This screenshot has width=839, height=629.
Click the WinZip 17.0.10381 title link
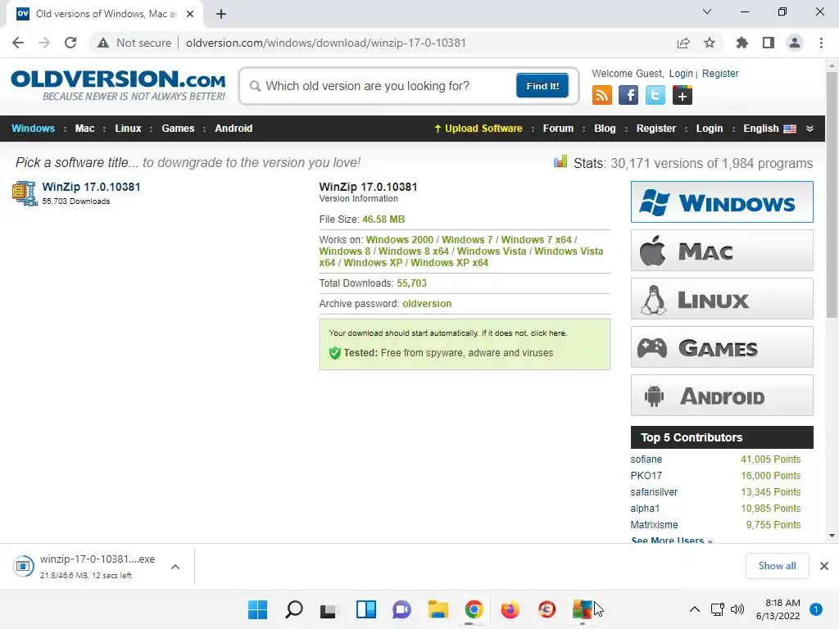[x=91, y=187]
